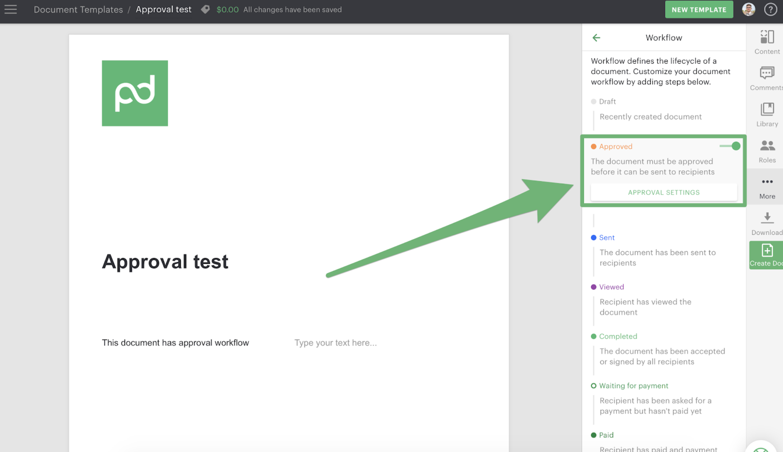Click the NEW TEMPLATE button
Screen dimensions: 783x452
699,10
